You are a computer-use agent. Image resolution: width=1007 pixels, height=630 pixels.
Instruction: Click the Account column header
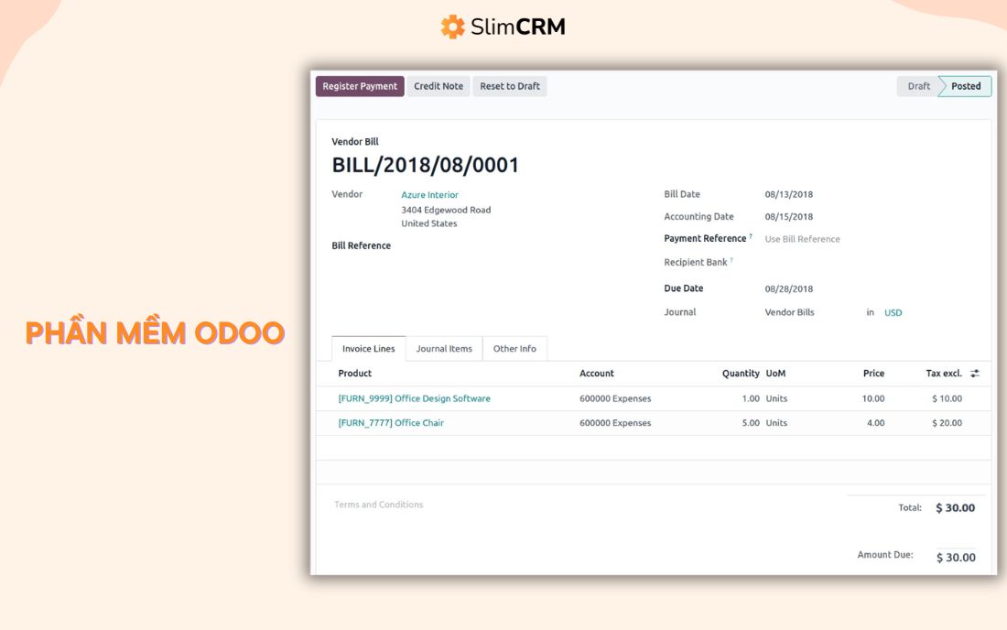[597, 373]
